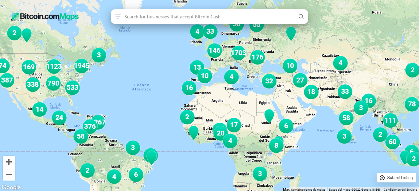
Task: Zoom in with the plus button
Action: (x=9, y=162)
